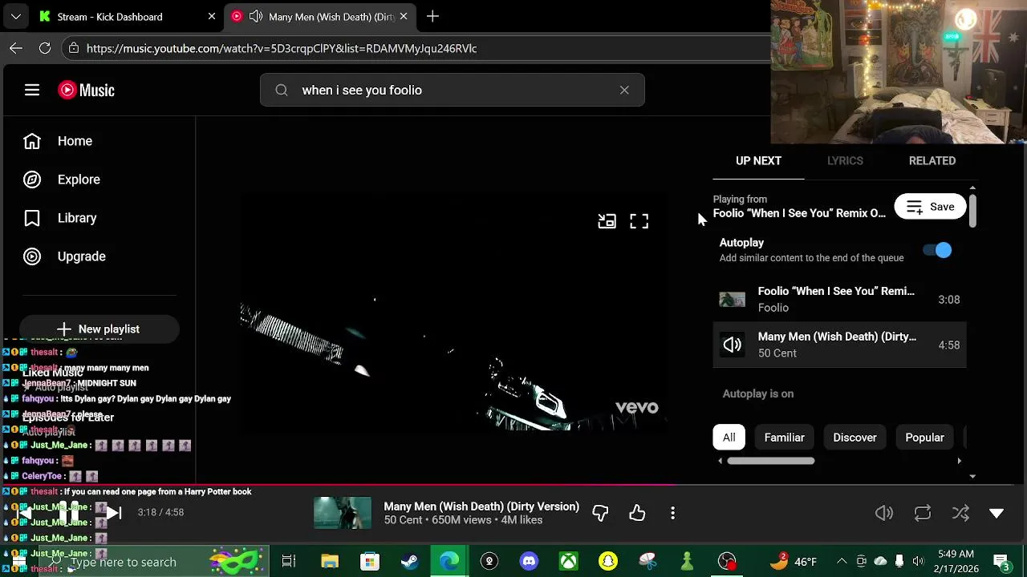
Task: Create a New playlist
Action: [x=99, y=329]
